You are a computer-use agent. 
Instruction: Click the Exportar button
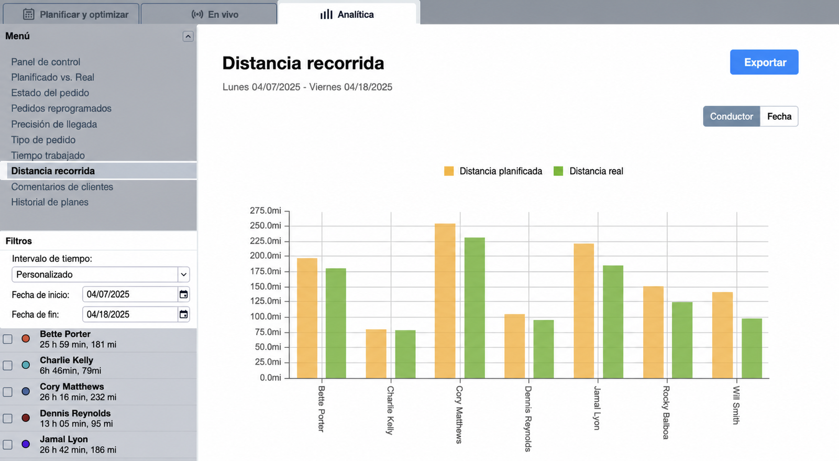[764, 62]
